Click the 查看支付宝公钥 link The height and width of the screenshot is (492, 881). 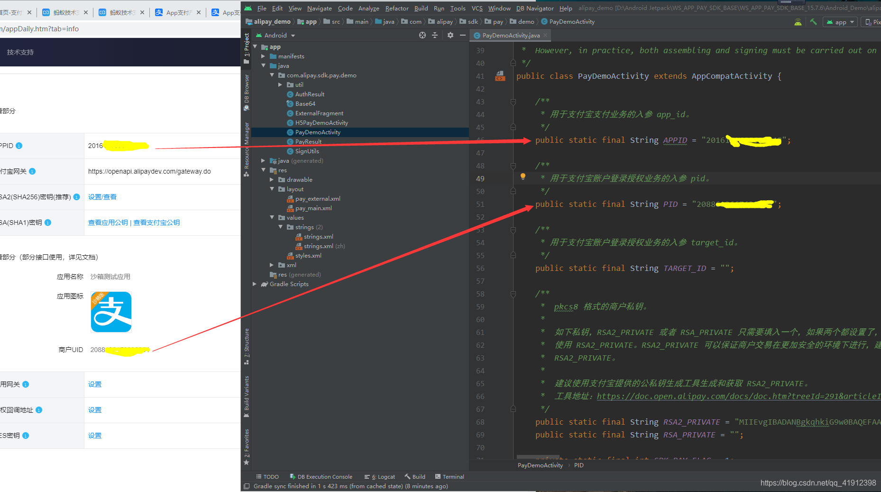156,223
